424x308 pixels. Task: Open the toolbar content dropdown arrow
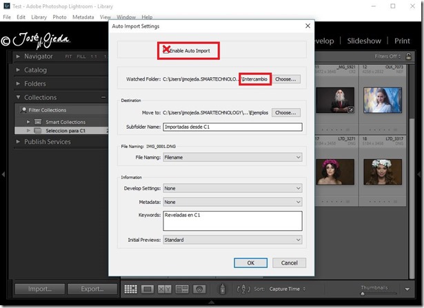point(407,289)
